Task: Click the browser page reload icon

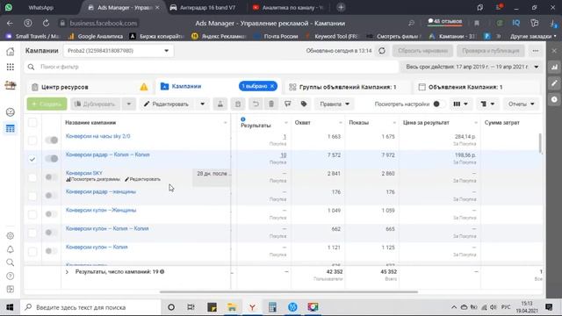Action: [46, 24]
